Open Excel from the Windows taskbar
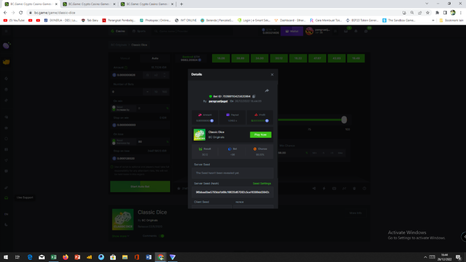Image resolution: width=466 pixels, height=262 pixels. 54,257
